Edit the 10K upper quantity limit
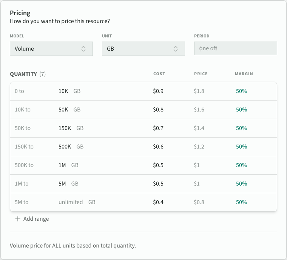The height and width of the screenshot is (260, 287). [x=63, y=91]
